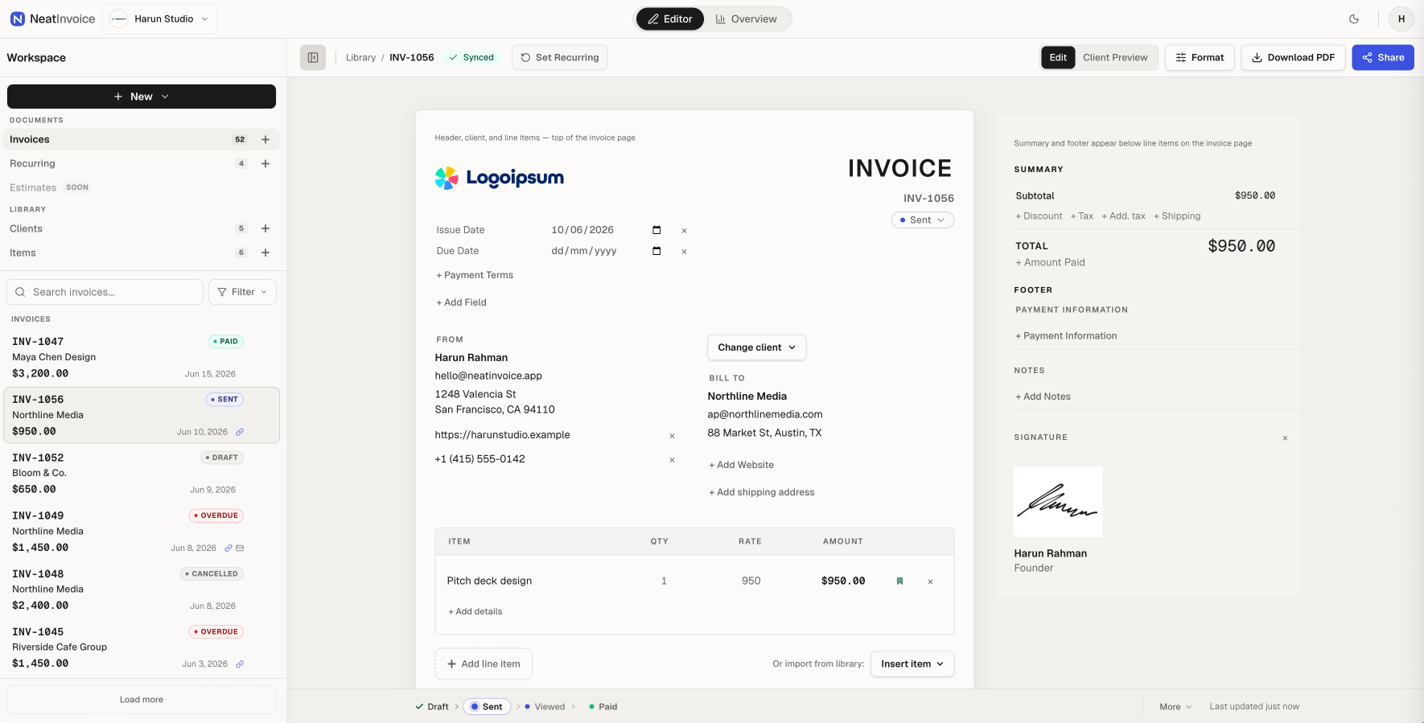Click Logoipsum logo on invoice

click(500, 178)
